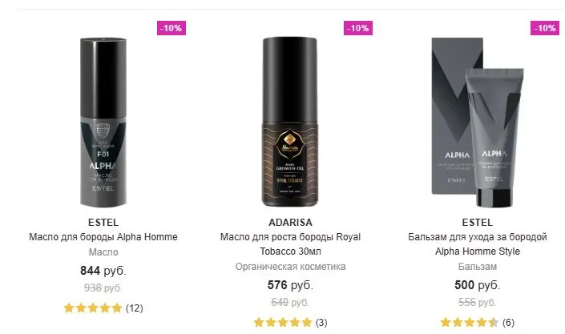Open the ESTEL brand link of the first product
This screenshot has height=334, width=565.
coord(103,223)
